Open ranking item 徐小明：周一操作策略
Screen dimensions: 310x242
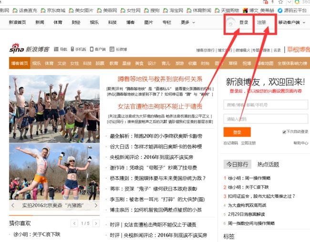pos(249,178)
